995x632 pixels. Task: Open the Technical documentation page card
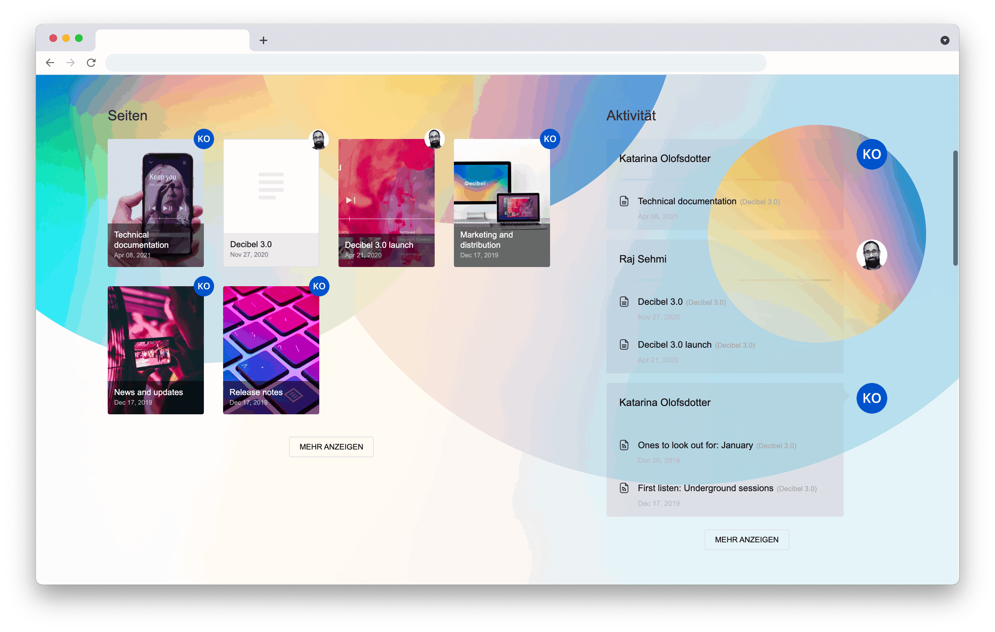click(x=156, y=203)
